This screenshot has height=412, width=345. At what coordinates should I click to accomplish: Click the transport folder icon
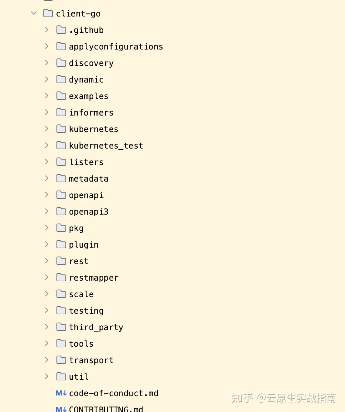[61, 360]
